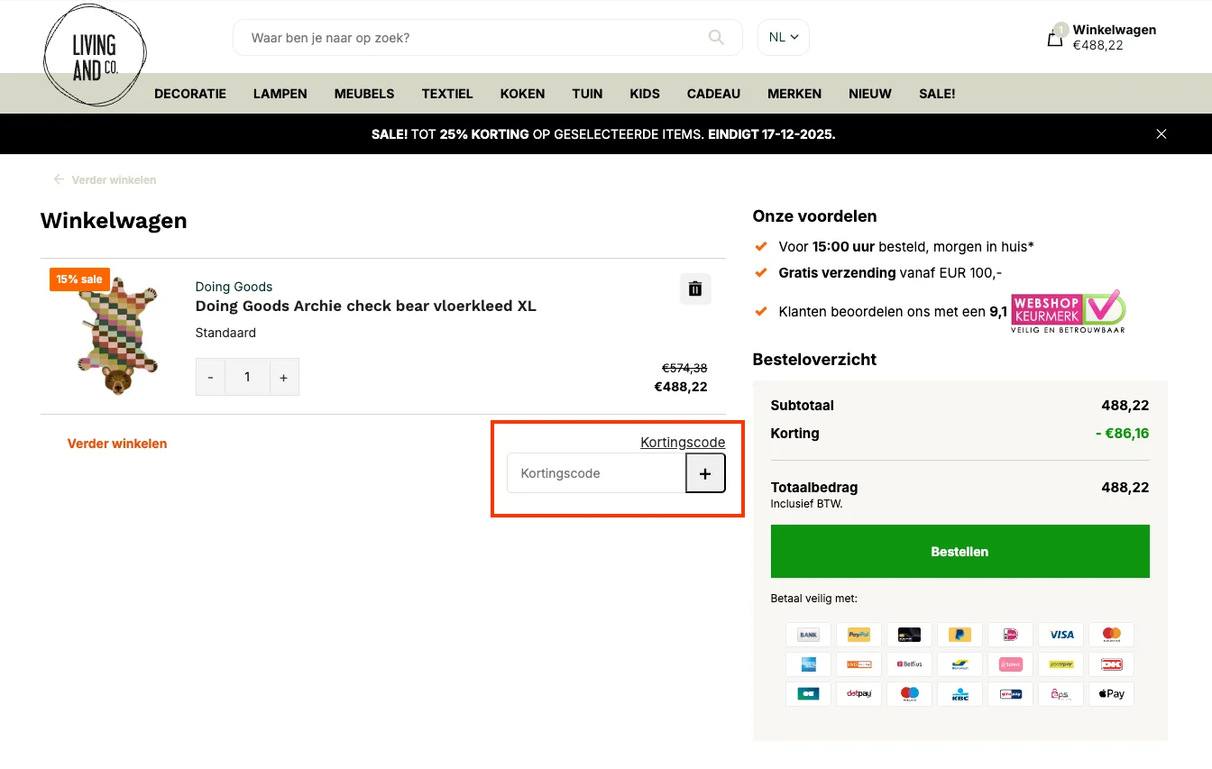
Task: Click the iDEAL payment icon
Action: [x=1010, y=635]
